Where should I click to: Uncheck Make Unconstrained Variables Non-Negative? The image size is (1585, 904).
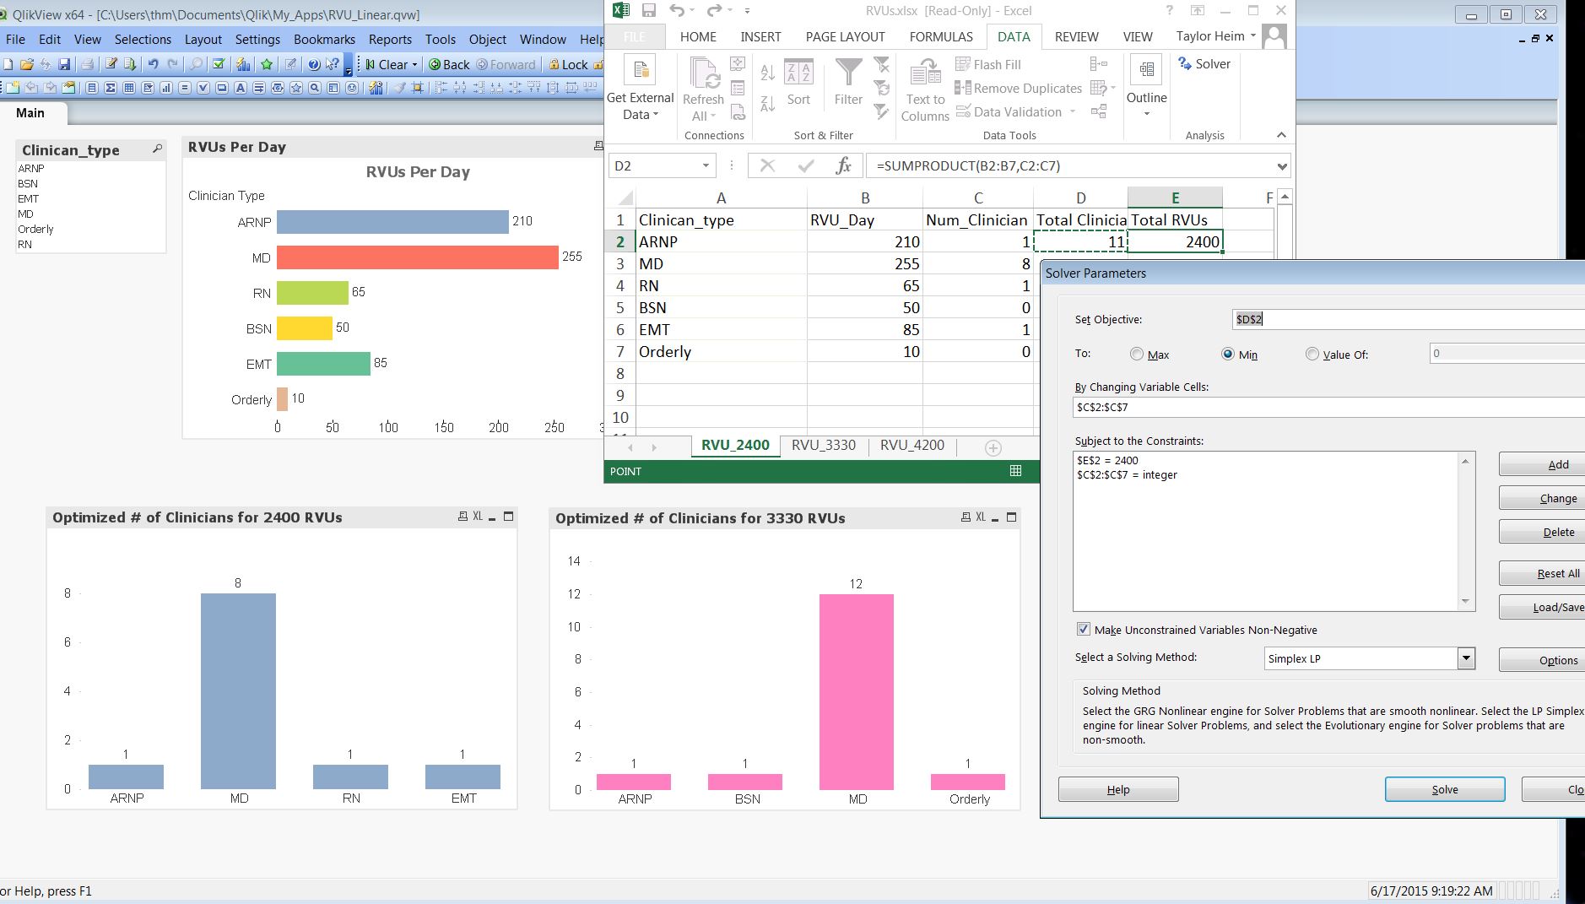[x=1084, y=630]
